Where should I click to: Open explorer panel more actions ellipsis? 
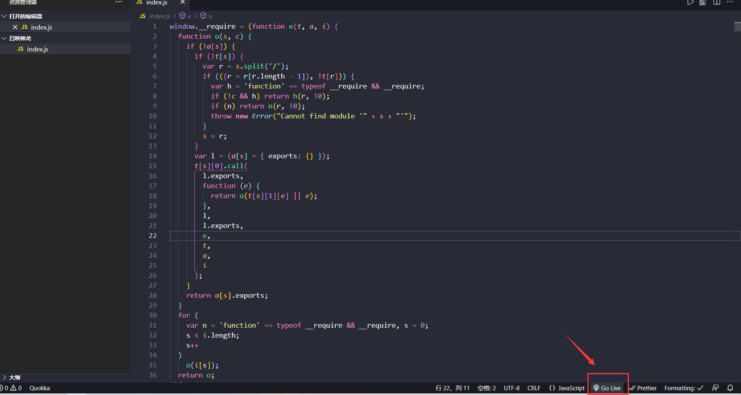tap(119, 2)
